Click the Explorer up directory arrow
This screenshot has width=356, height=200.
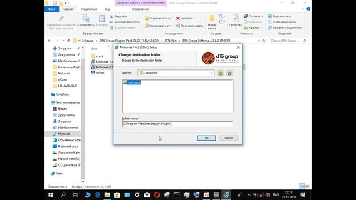click(68, 41)
